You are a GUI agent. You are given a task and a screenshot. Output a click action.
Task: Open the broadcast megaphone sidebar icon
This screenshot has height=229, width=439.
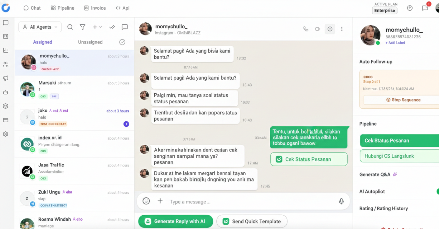pyautogui.click(x=6, y=78)
